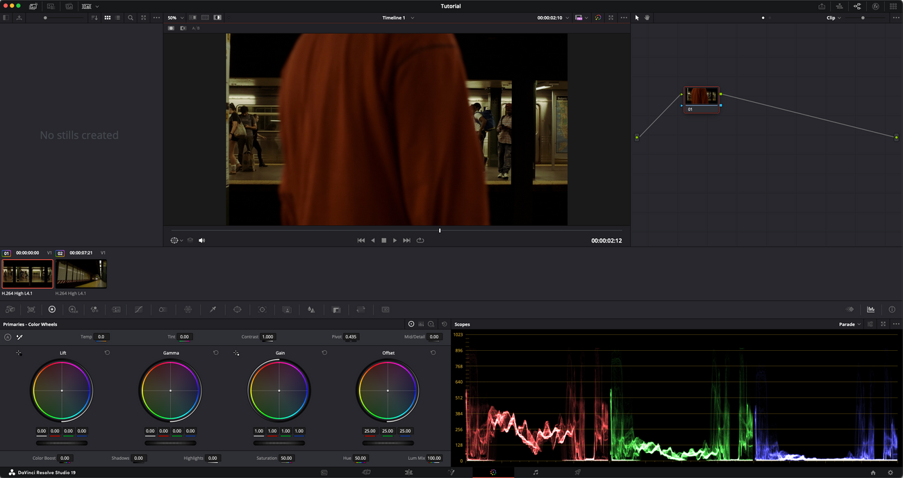
Task: Click the Gain master wheel slider
Action: coord(279,443)
